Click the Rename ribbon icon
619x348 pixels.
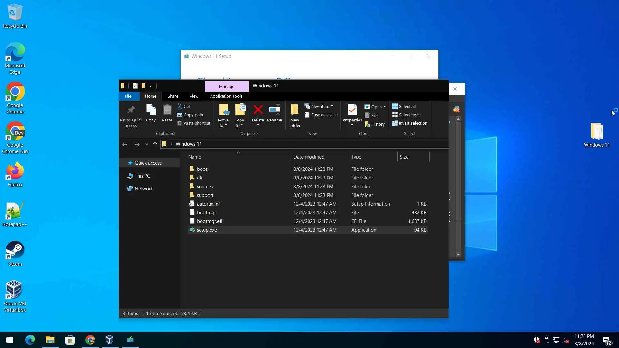pyautogui.click(x=274, y=110)
